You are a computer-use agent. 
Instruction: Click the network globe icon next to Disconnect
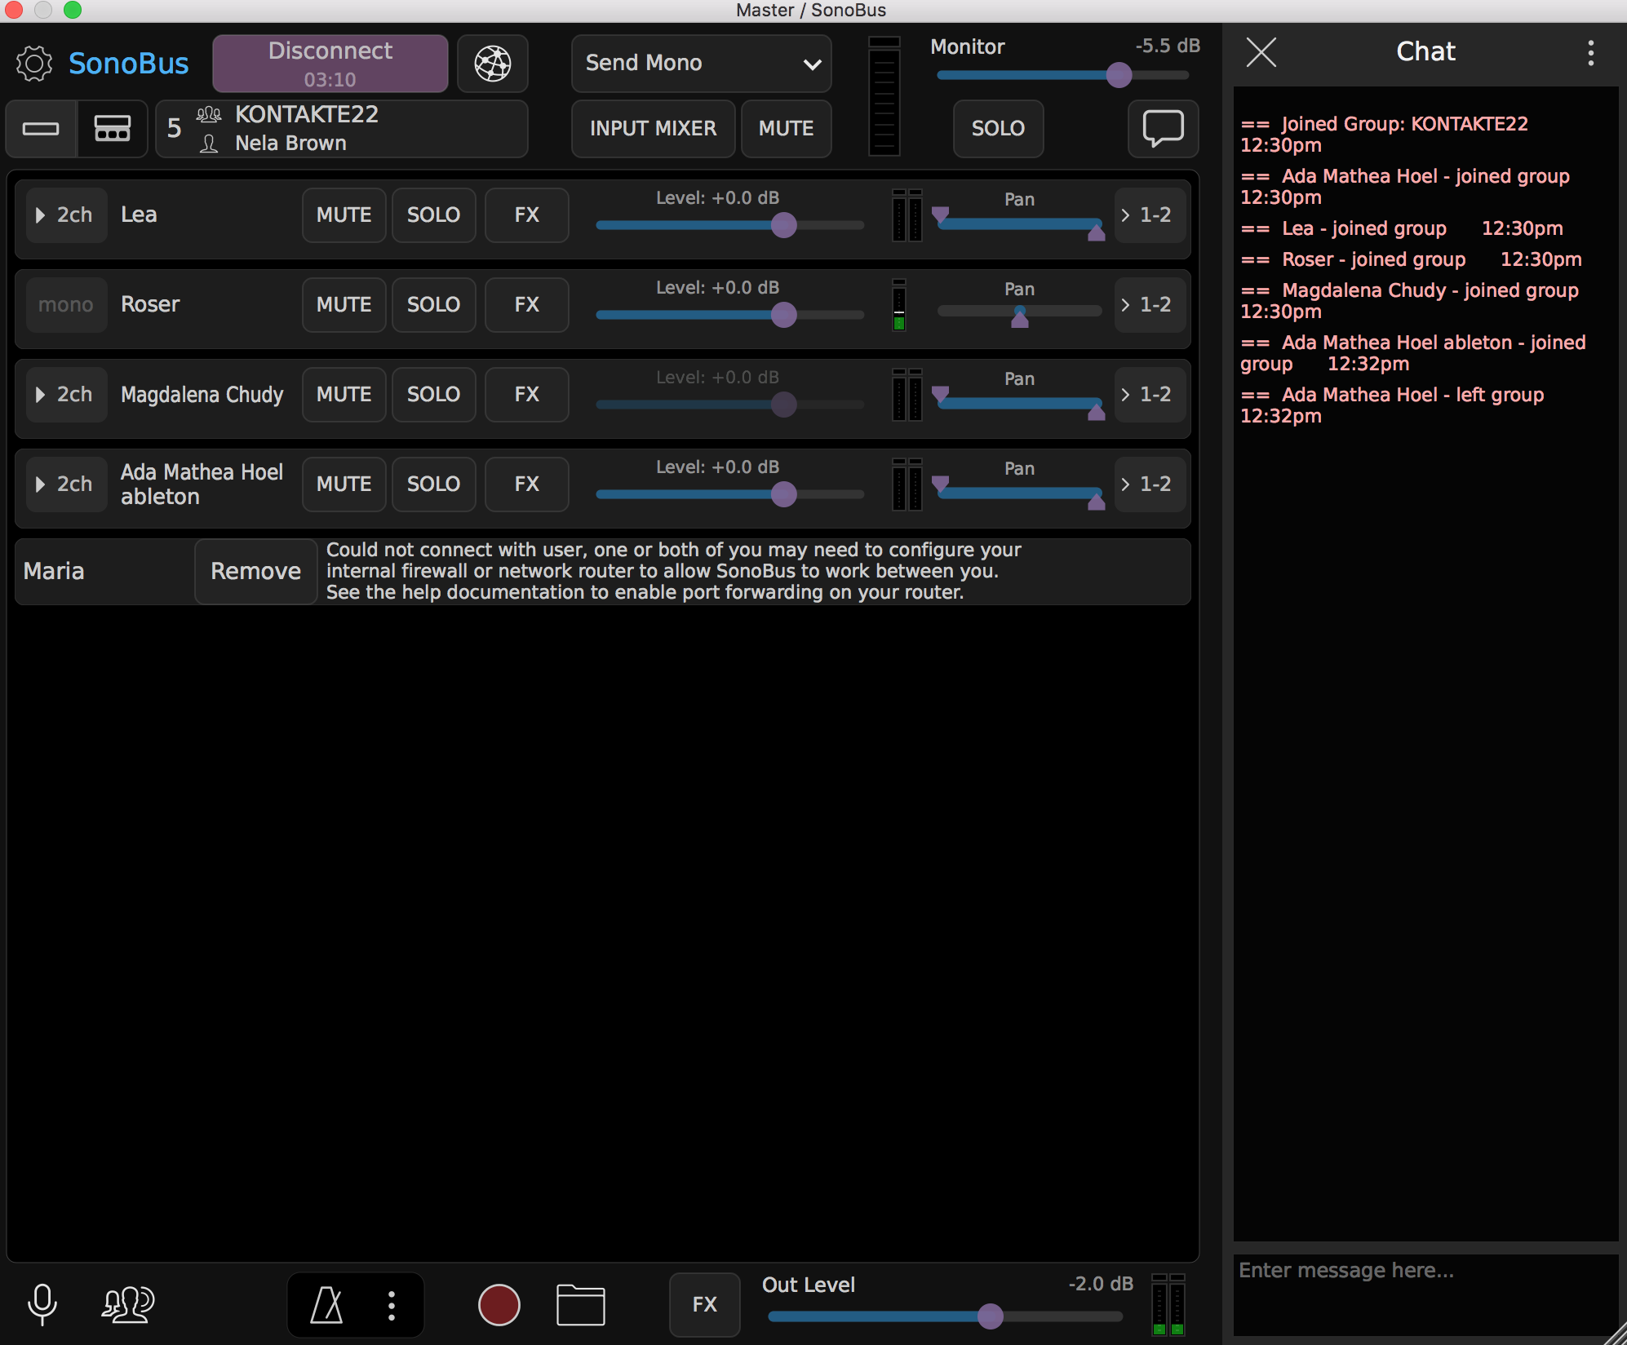493,64
